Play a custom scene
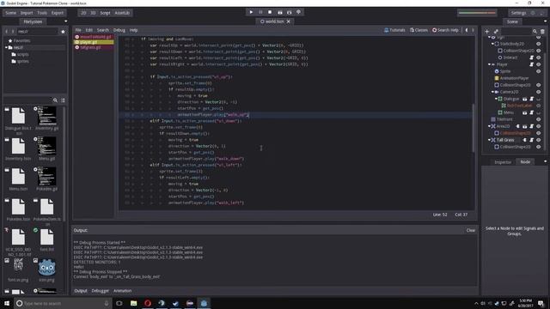 289,12
